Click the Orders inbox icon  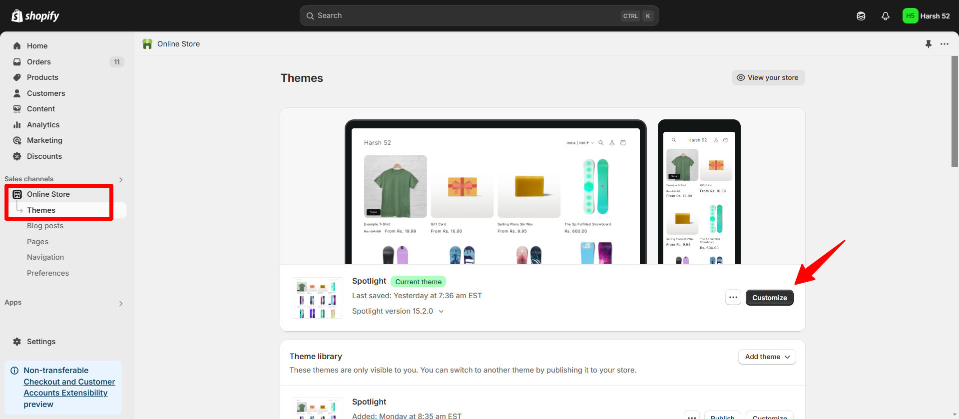tap(17, 62)
